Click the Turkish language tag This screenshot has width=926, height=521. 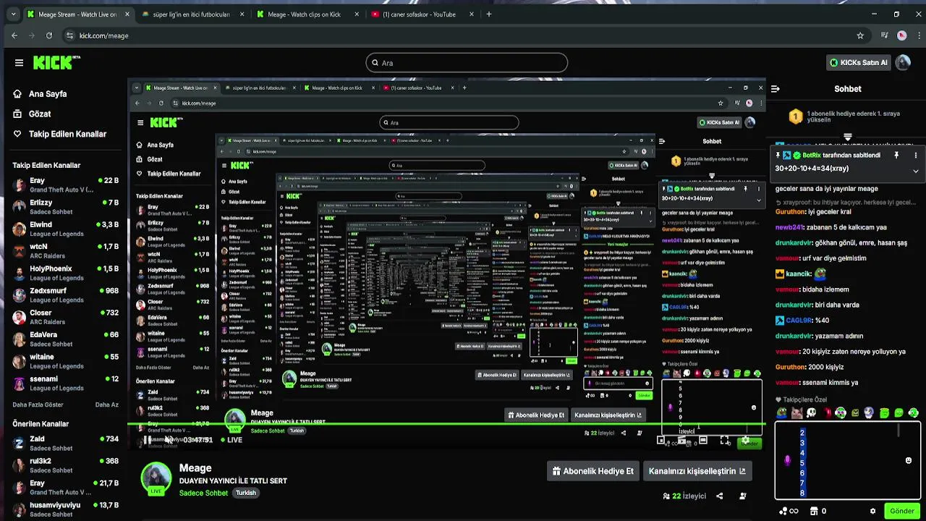click(x=246, y=493)
